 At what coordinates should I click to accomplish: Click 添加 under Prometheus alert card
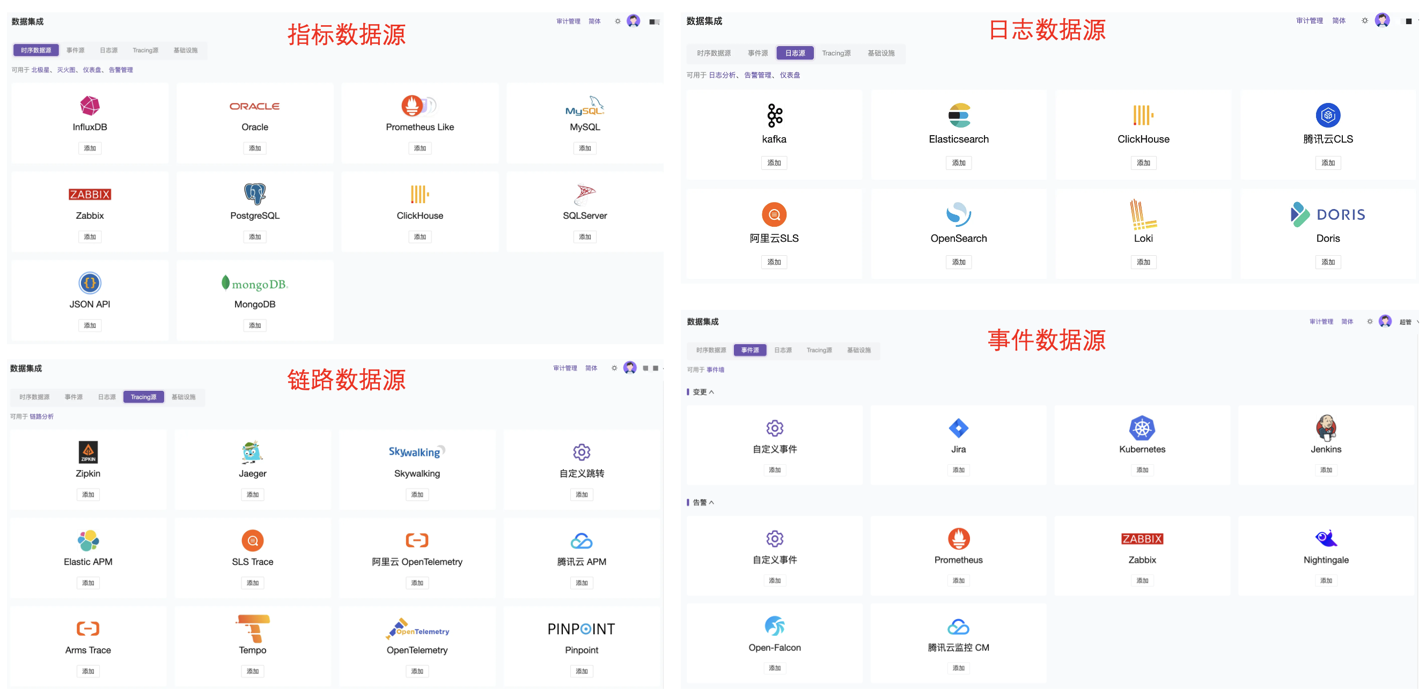(958, 580)
